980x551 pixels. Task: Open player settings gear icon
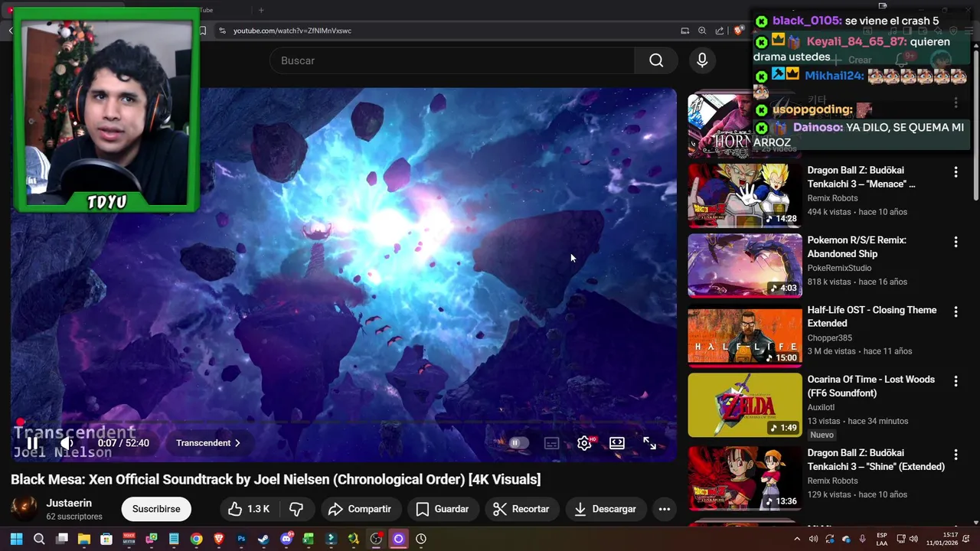pos(584,443)
